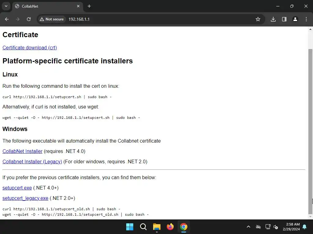Click the Windows heading
The height and width of the screenshot is (234, 313).
(15, 129)
